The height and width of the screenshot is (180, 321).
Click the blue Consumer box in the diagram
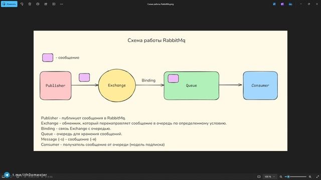(260, 85)
